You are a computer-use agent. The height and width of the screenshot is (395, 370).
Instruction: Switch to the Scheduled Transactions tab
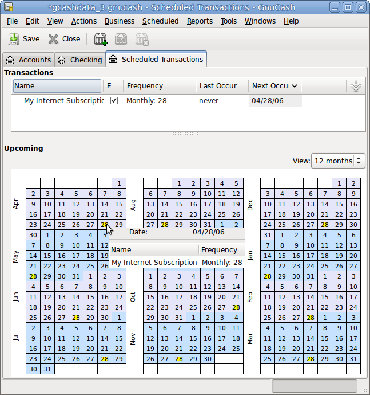[x=156, y=59]
